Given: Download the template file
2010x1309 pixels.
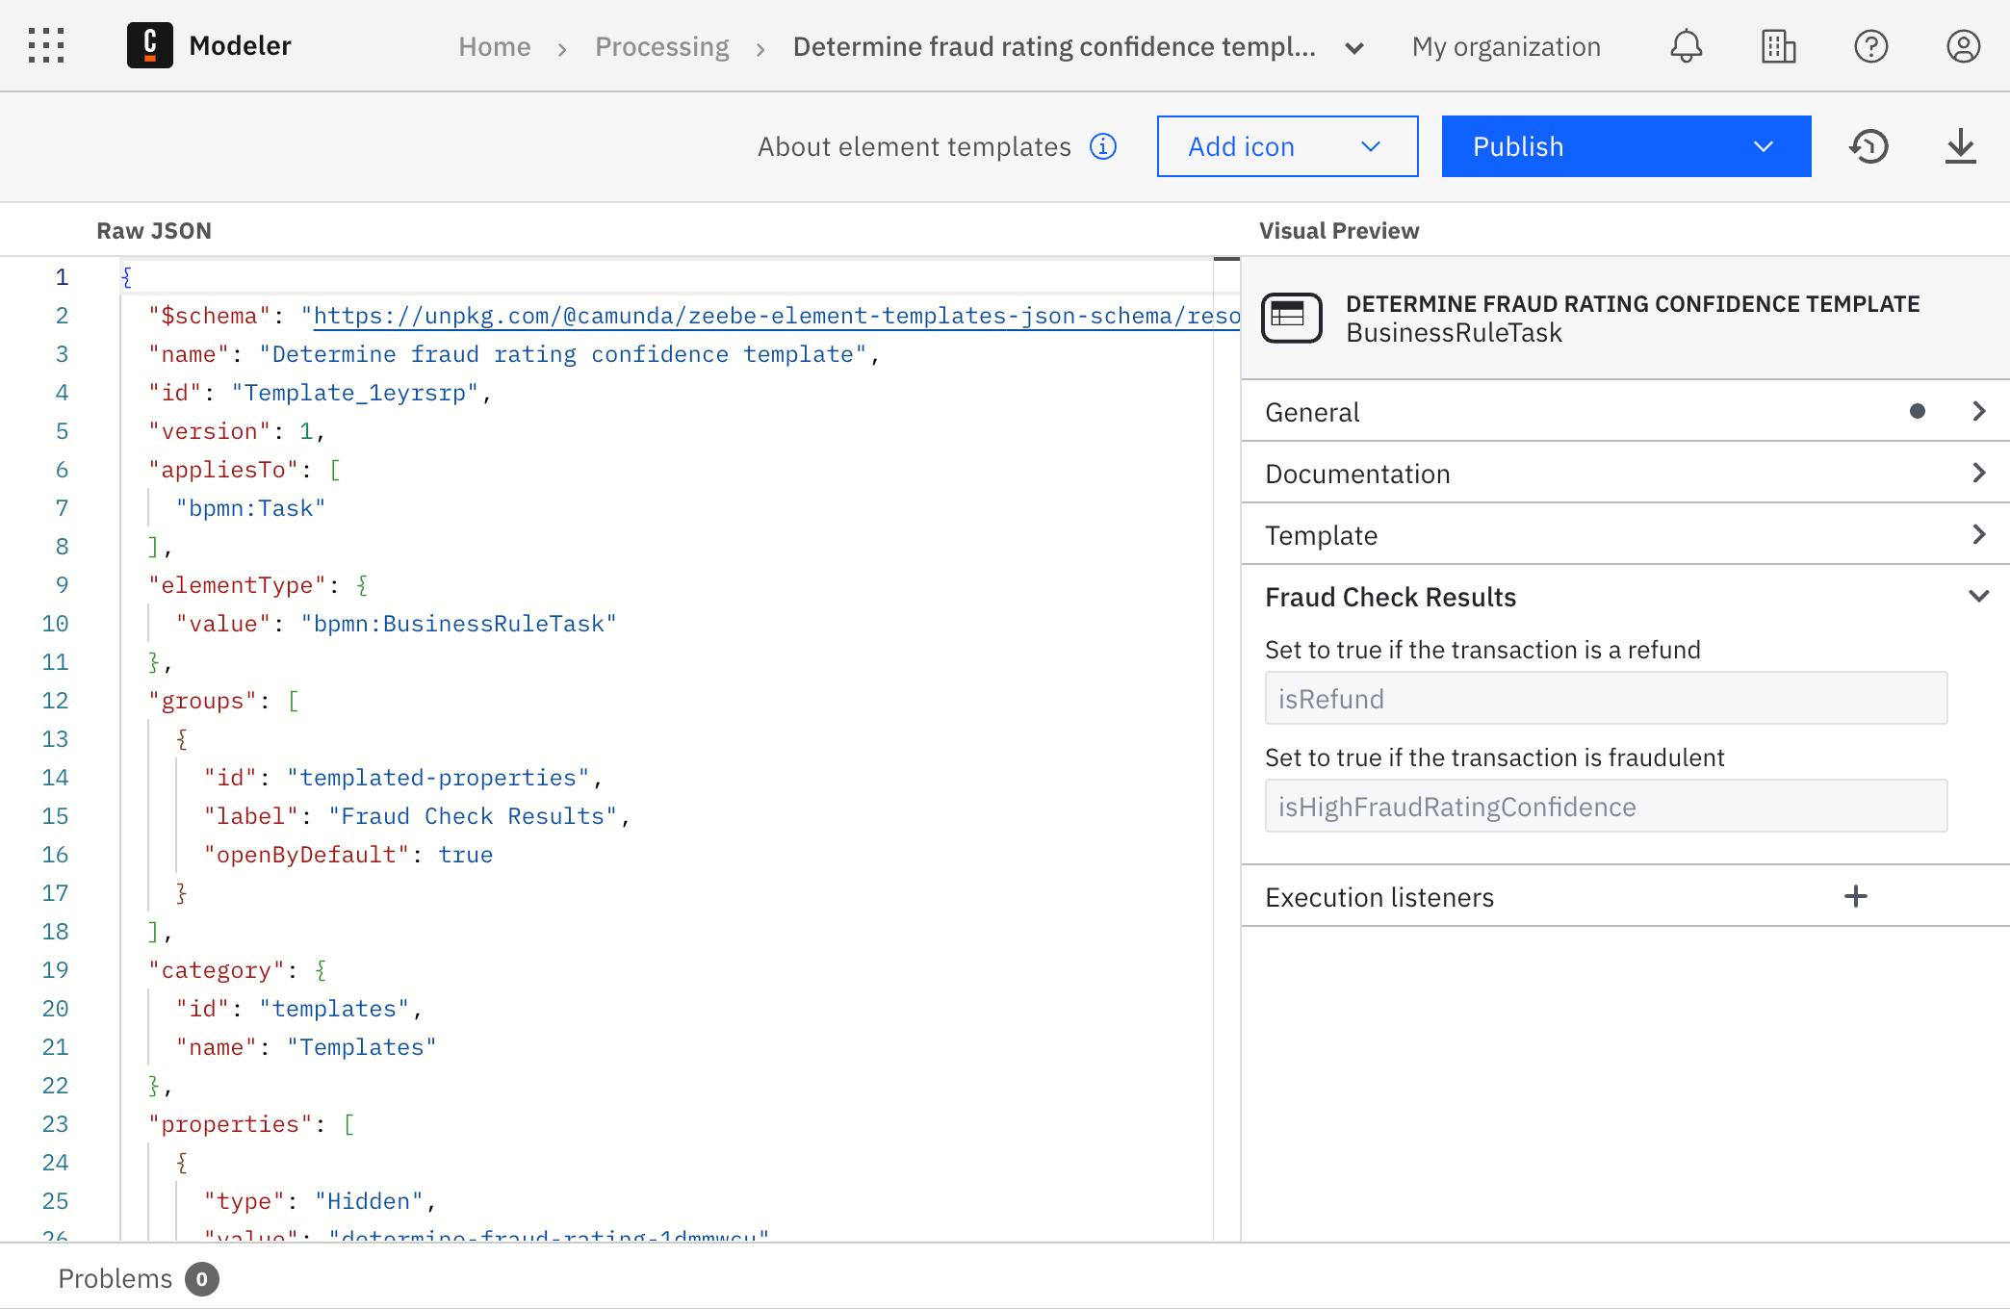Looking at the screenshot, I should click(x=1960, y=146).
